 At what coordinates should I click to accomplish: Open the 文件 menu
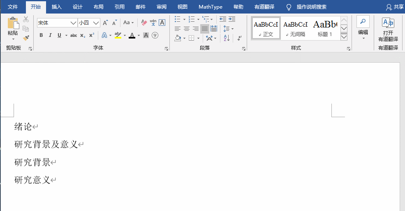pos(13,7)
